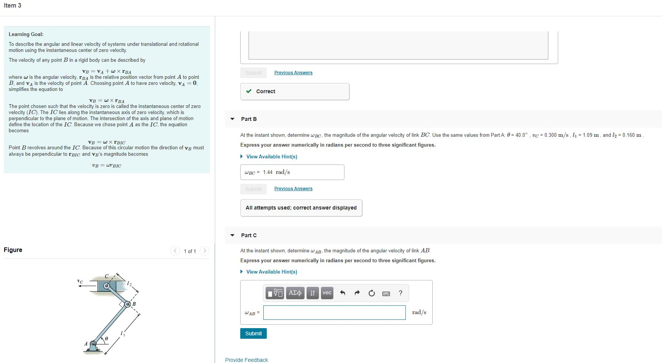The width and height of the screenshot is (662, 363).
Task: Expand View Available Hint(s) under Part C
Action: 271,272
